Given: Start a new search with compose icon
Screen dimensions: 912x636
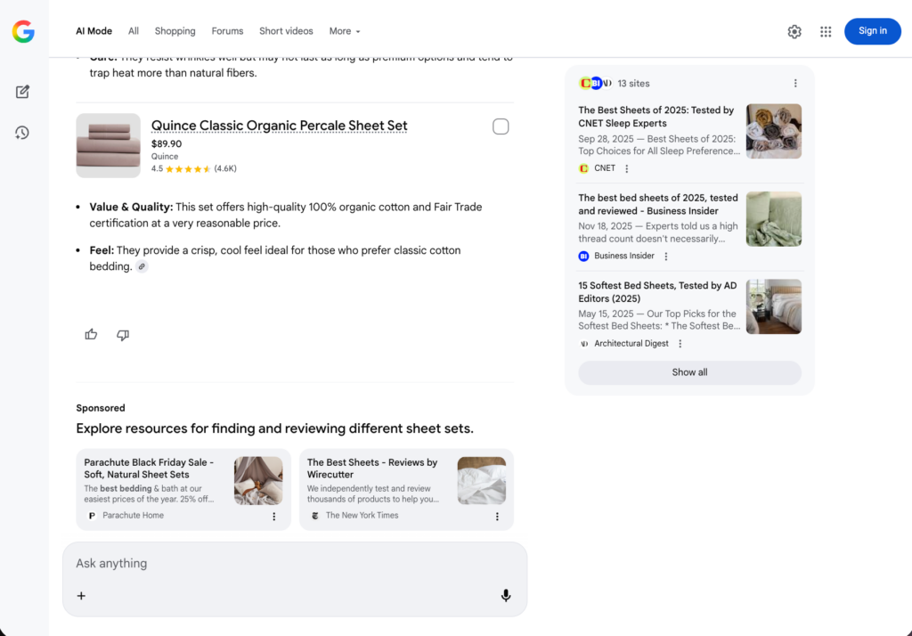Looking at the screenshot, I should click(x=22, y=92).
